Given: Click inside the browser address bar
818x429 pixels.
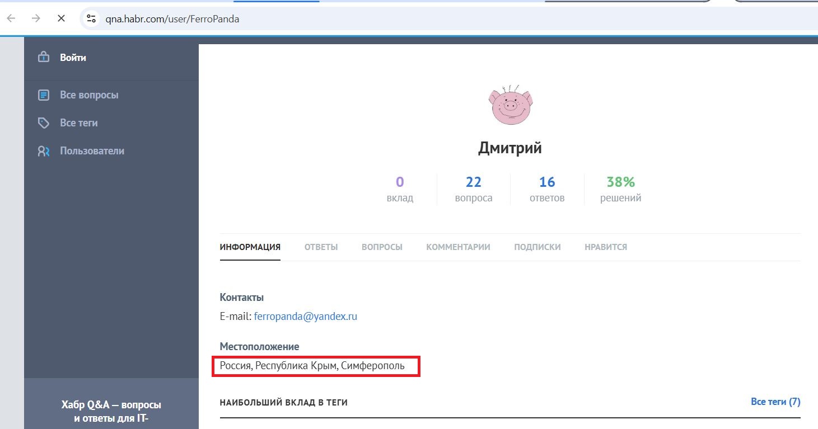Looking at the screenshot, I should (x=173, y=18).
